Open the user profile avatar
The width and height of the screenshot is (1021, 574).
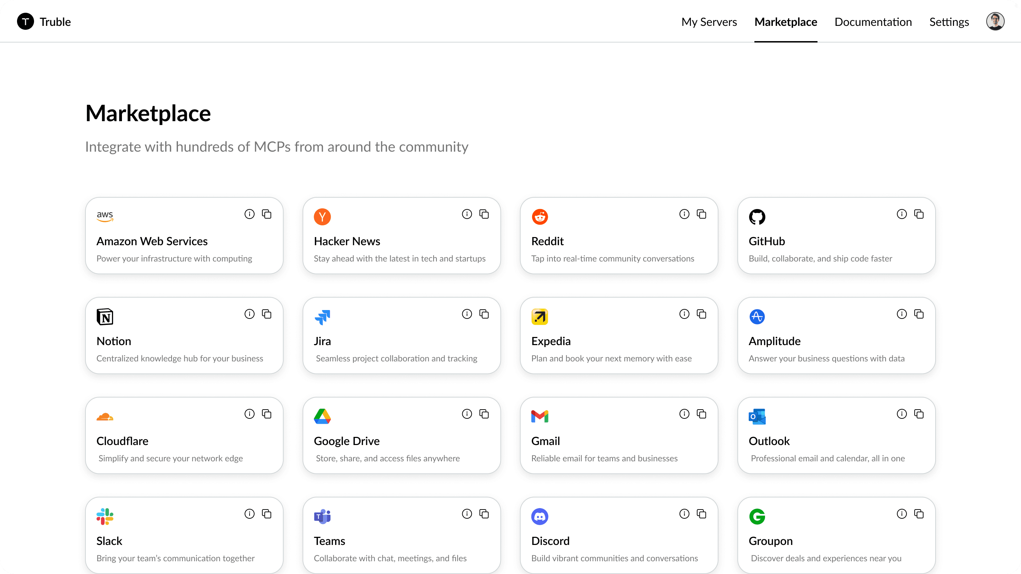tap(995, 21)
